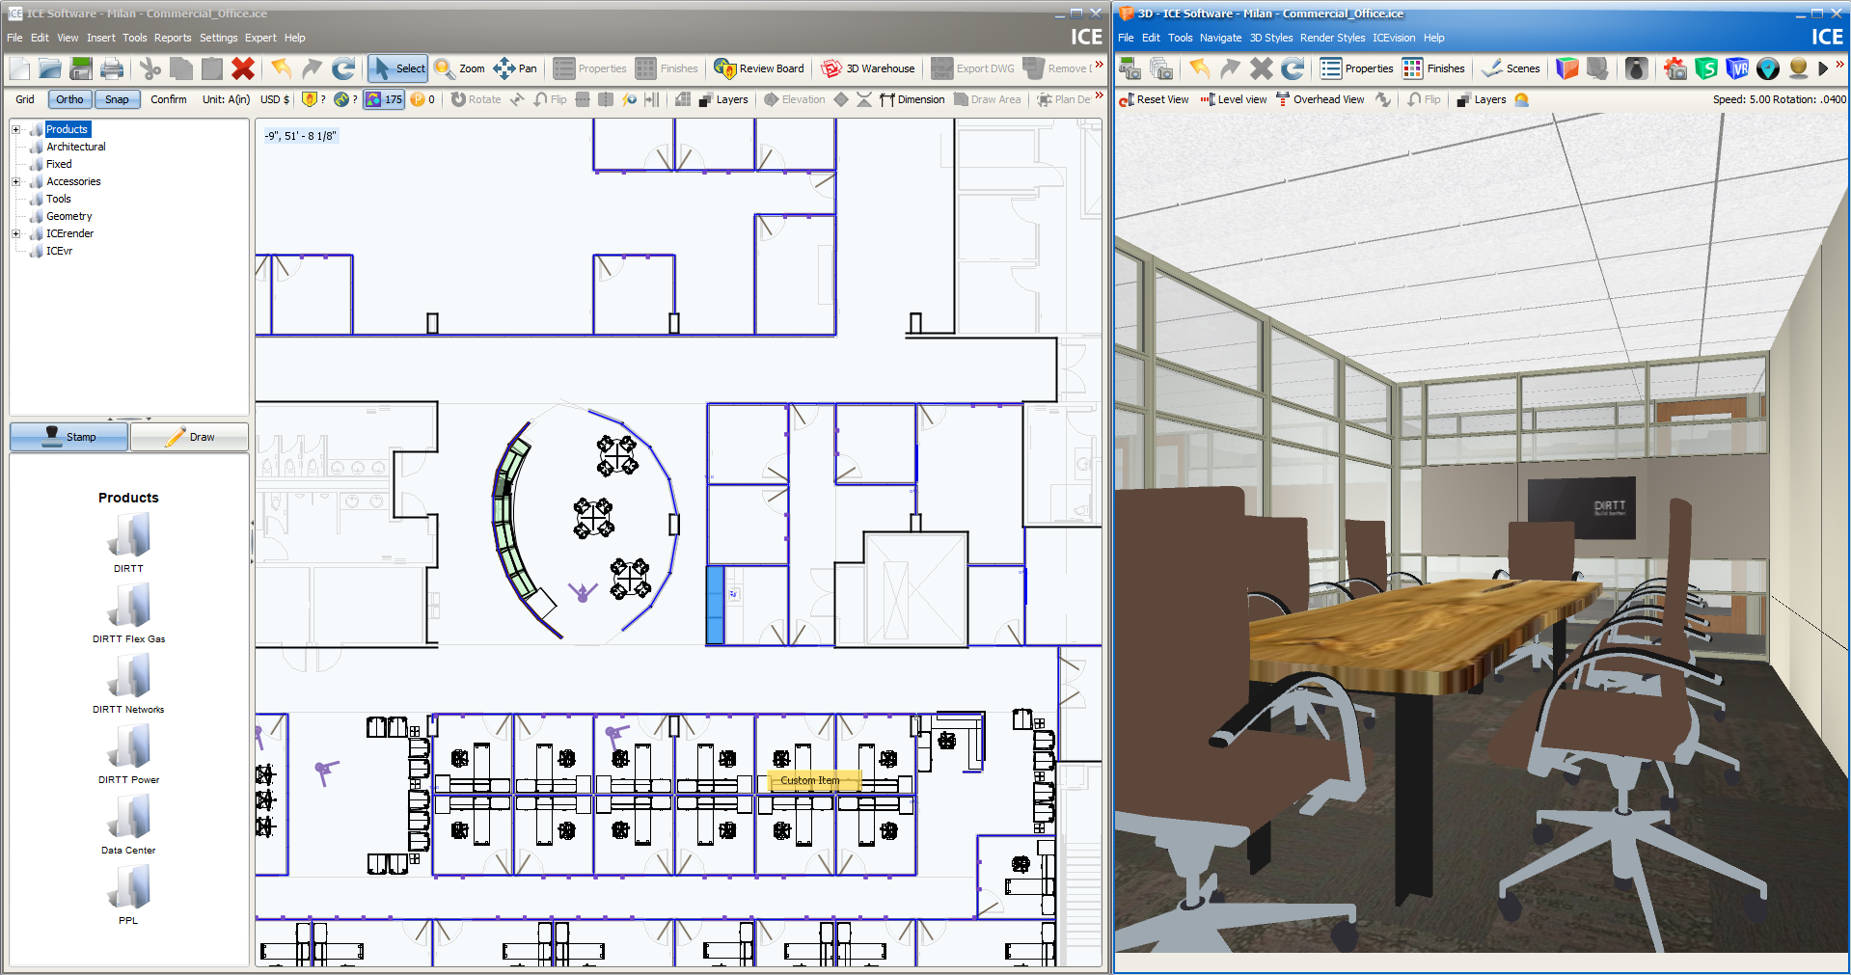Open the Unit: A(in) selector
The width and height of the screenshot is (1851, 975).
tap(226, 99)
